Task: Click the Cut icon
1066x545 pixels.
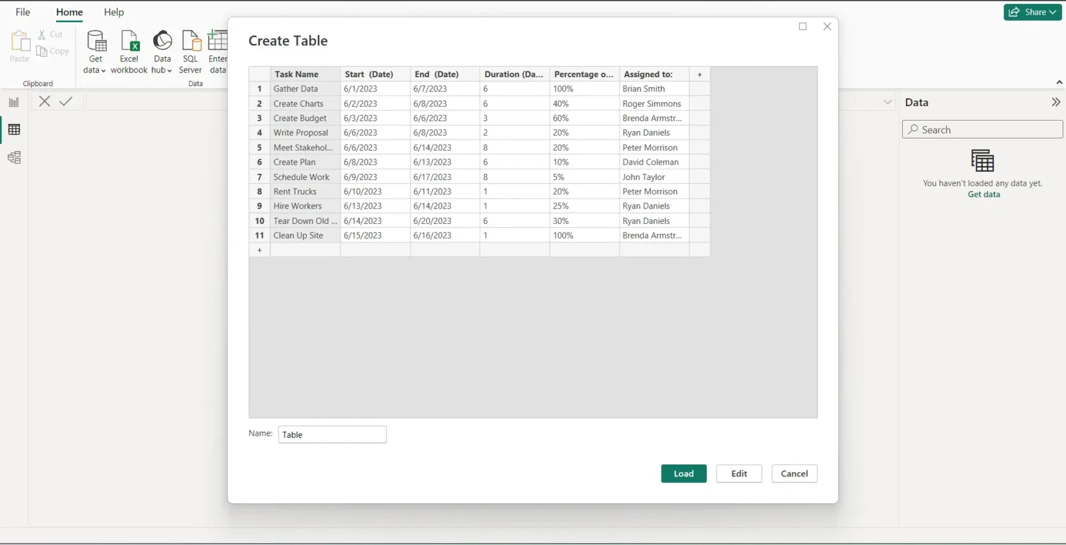Action: (x=42, y=35)
